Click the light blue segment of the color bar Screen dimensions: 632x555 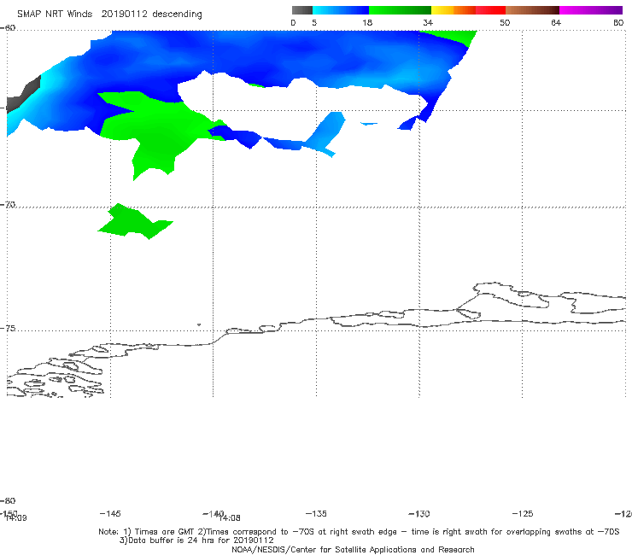[341, 10]
